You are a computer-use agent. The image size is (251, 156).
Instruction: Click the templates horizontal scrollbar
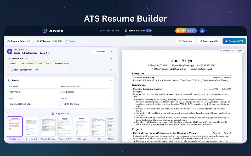(57, 141)
